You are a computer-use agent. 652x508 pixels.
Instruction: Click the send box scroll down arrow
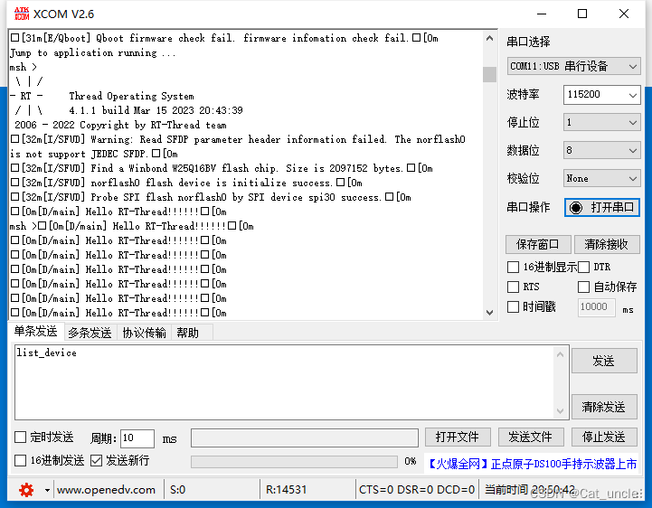tap(560, 410)
